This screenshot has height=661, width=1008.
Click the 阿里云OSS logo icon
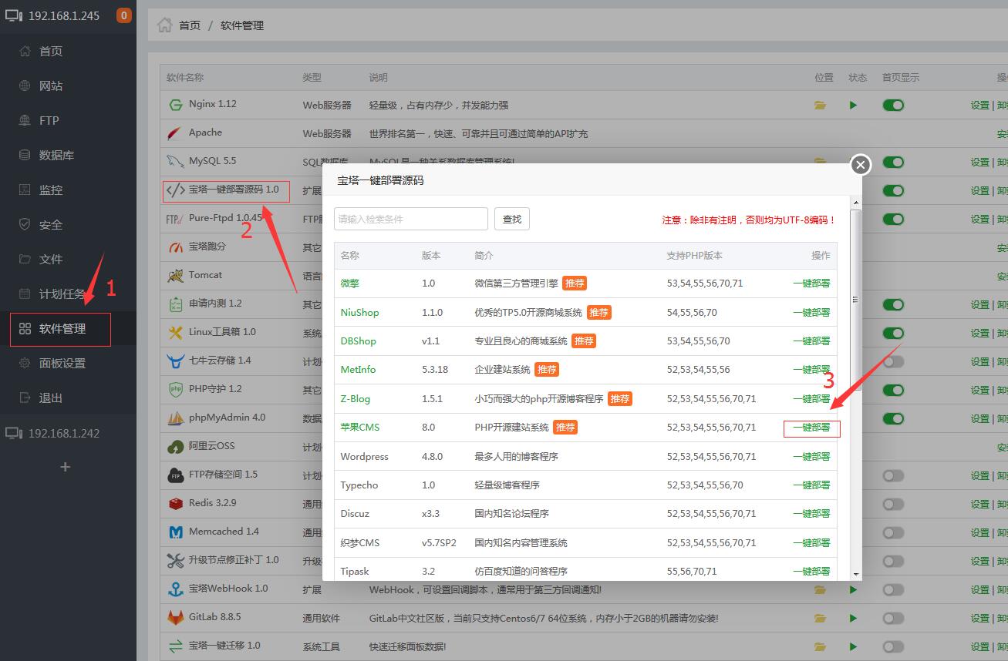click(176, 446)
